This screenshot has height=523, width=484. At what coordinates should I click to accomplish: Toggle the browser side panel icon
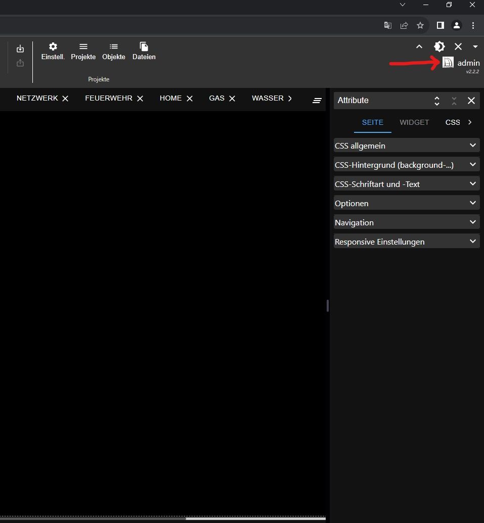point(441,25)
